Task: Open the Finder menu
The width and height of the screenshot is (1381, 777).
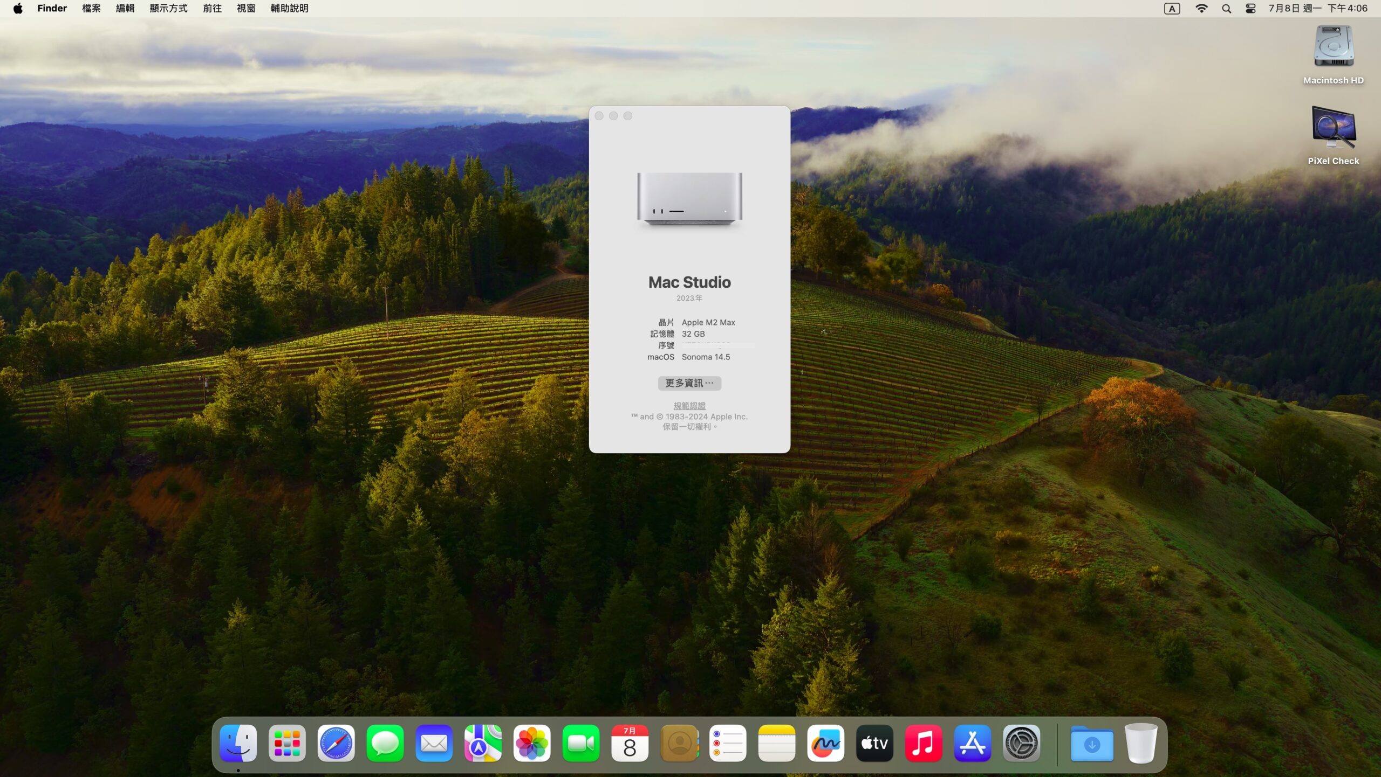Action: 52,8
